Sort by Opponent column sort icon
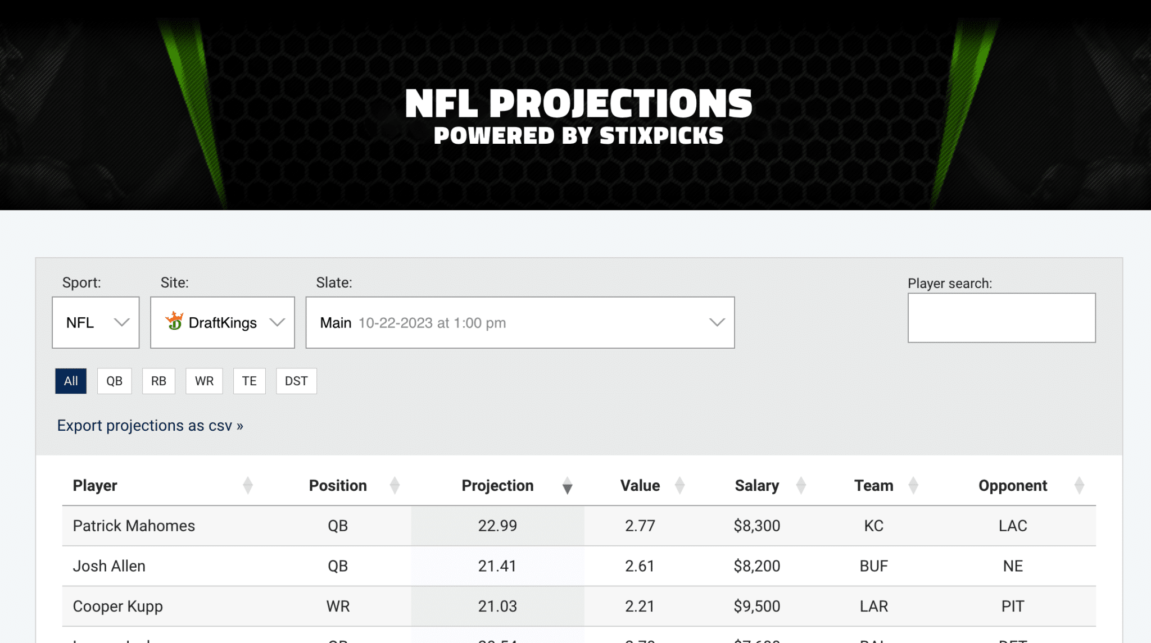Image resolution: width=1151 pixels, height=643 pixels. (1079, 486)
